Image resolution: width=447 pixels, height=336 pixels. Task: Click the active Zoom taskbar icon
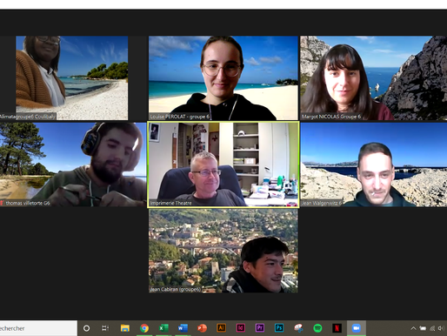[x=357, y=328]
